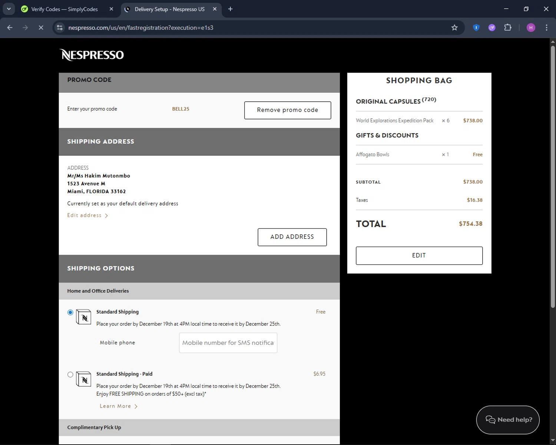
Task: Click the Nespresso logo
Action: point(92,55)
